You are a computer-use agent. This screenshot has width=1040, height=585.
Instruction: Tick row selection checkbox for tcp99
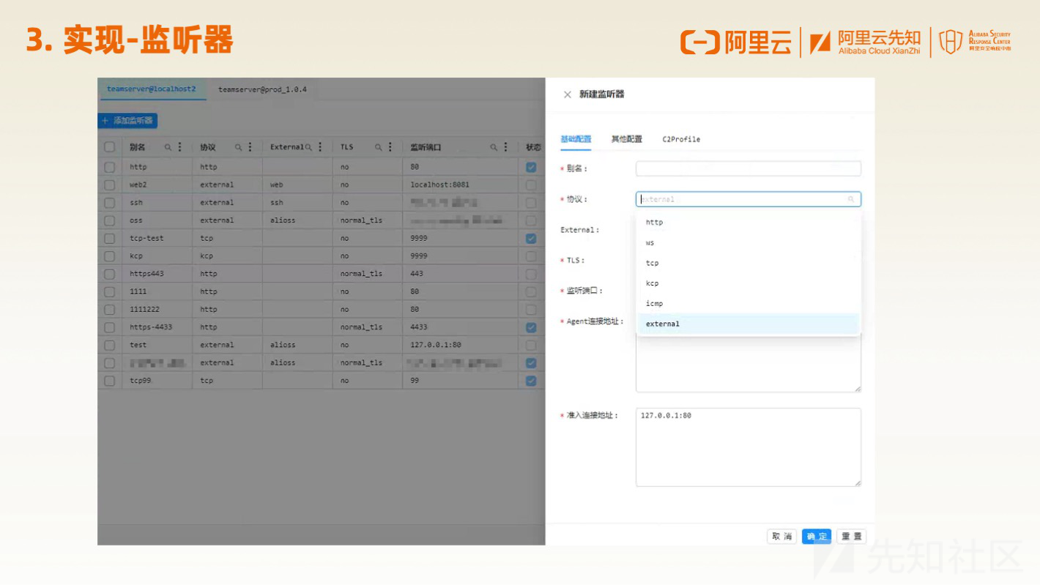pos(110,381)
